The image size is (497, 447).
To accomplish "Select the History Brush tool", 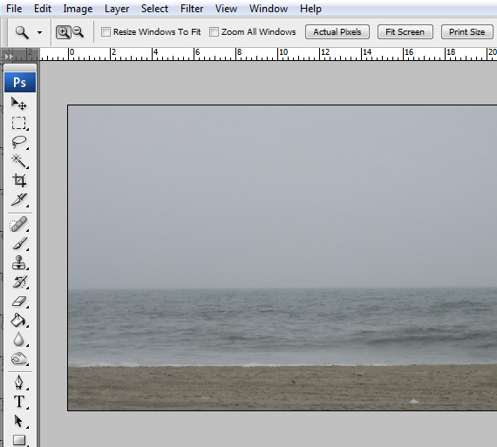I will click(x=19, y=282).
